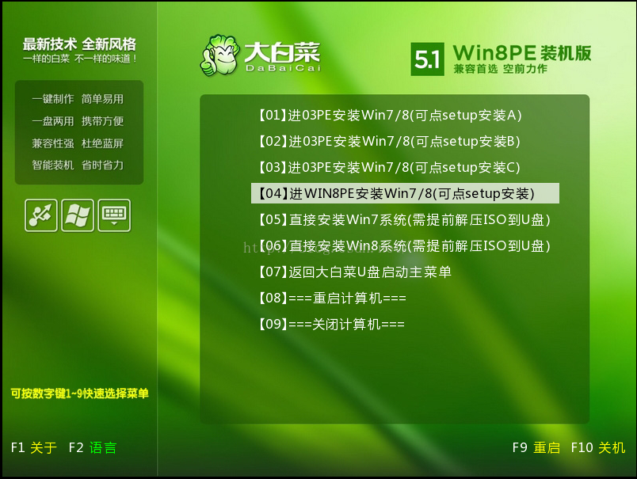Click the slogan 一样的白菜 不一样的味道
This screenshot has width=637, height=479.
80,59
